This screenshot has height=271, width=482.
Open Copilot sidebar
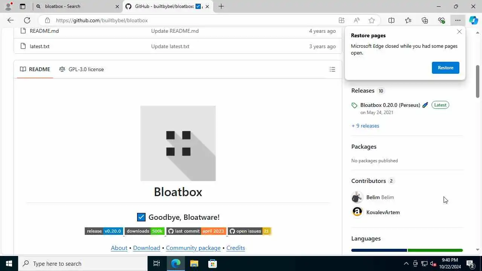click(474, 20)
